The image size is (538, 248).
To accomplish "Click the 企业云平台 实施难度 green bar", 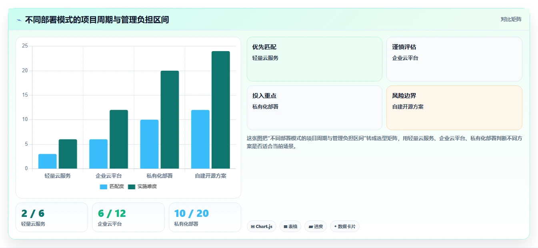I will 119,139.
